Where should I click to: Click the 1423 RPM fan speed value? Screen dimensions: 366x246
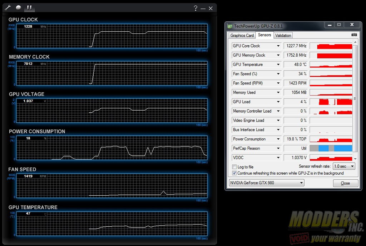click(297, 83)
